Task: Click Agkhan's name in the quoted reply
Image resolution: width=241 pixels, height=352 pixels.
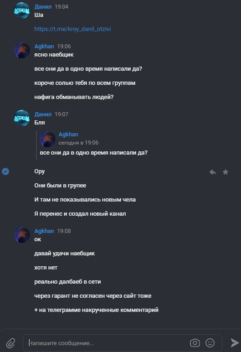Action: click(x=68, y=135)
